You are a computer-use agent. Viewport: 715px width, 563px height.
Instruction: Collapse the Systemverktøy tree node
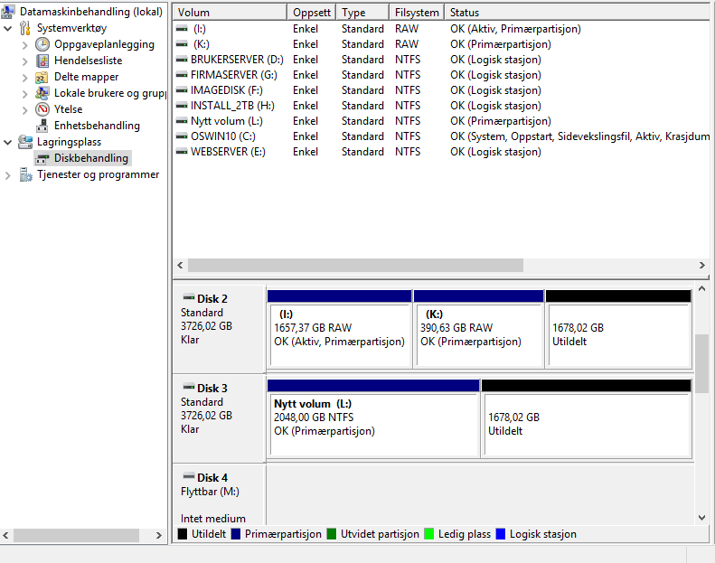[8, 28]
